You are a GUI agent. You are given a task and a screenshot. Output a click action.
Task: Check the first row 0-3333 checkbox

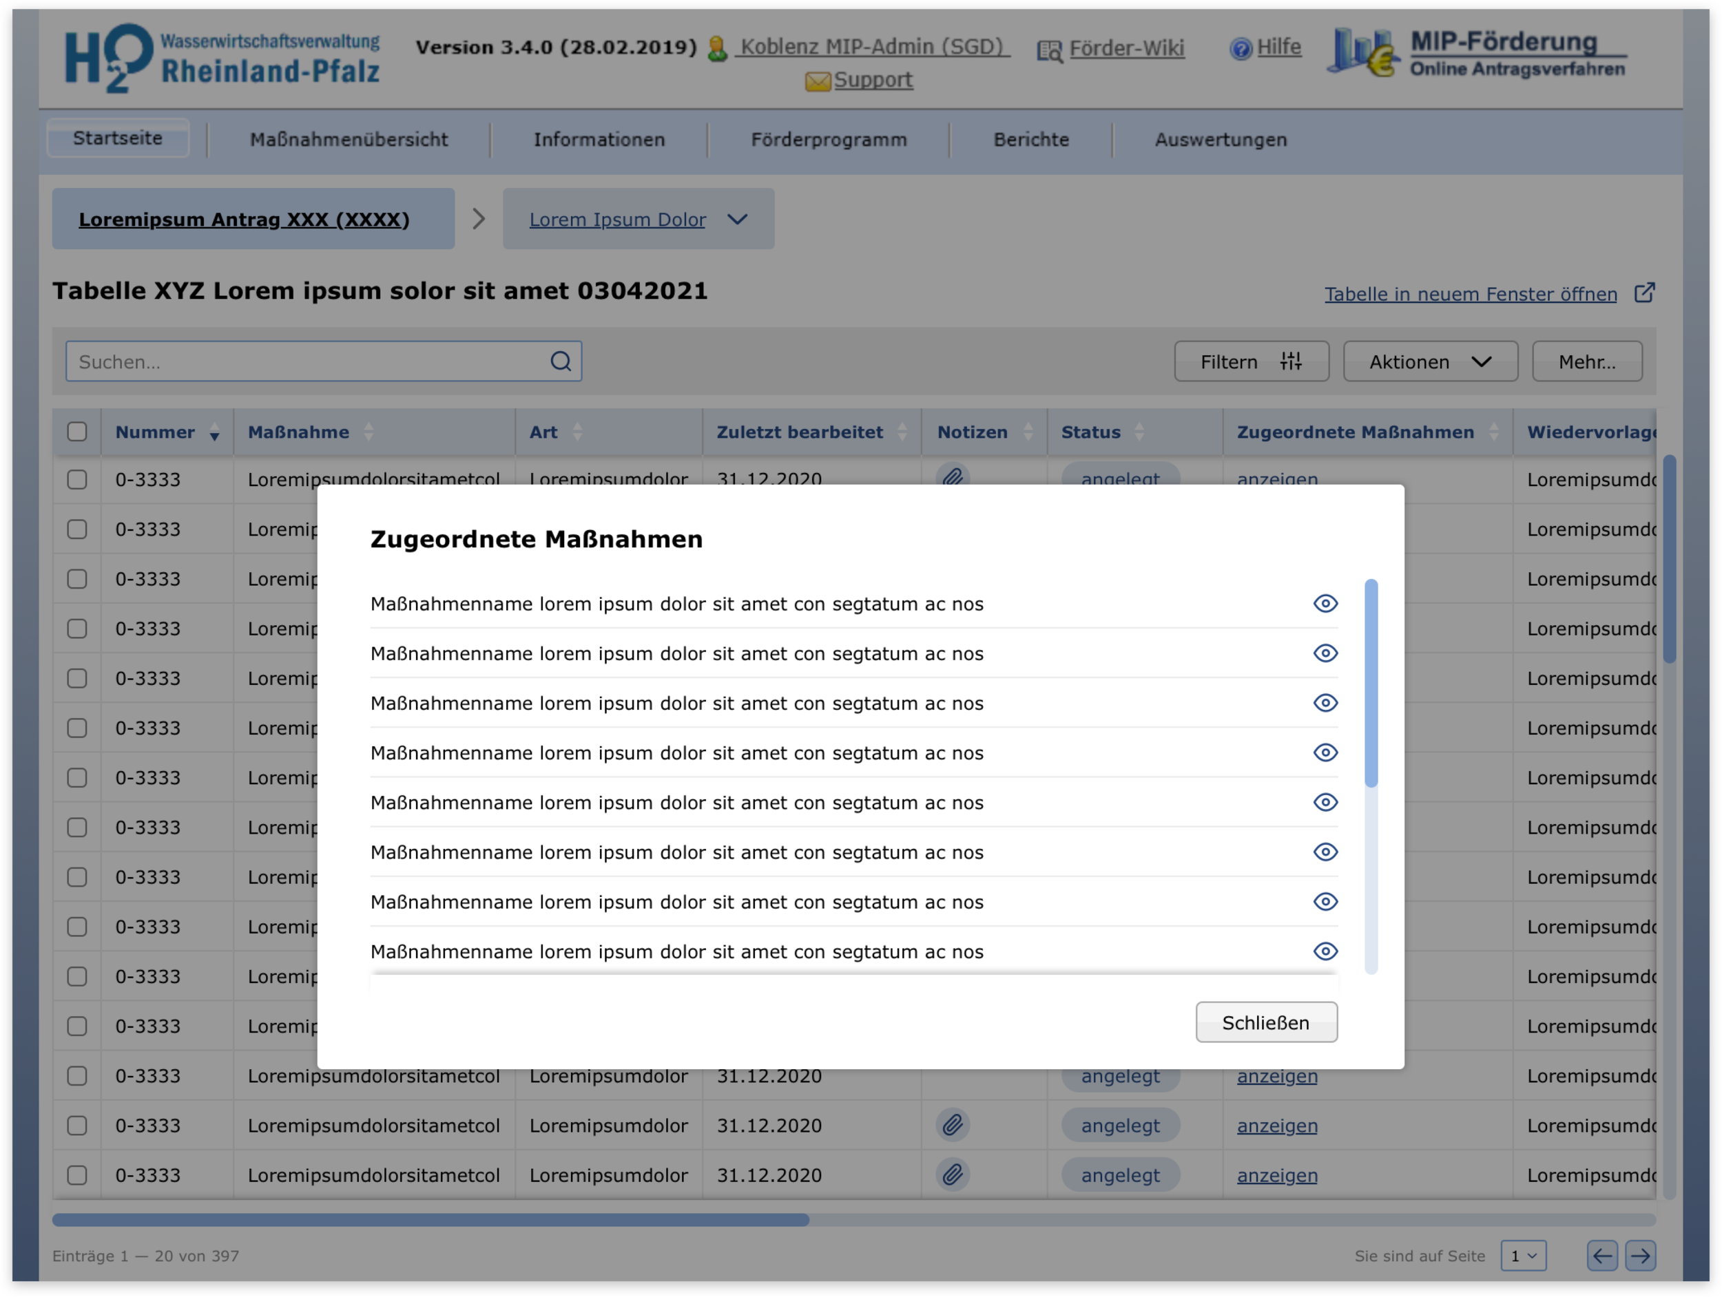pos(77,479)
